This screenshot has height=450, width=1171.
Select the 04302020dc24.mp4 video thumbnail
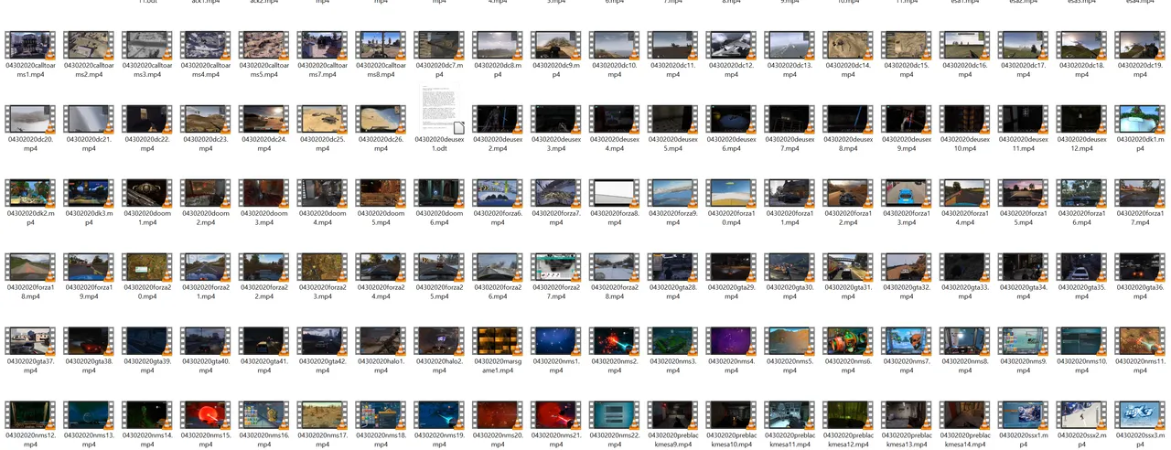point(264,119)
